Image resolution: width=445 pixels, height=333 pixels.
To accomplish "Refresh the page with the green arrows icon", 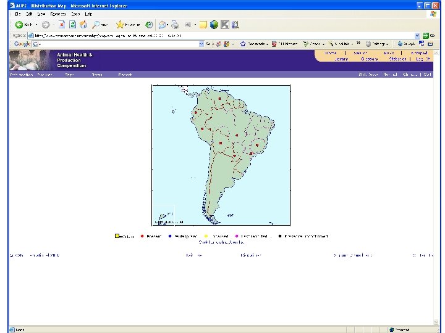I will click(73, 25).
